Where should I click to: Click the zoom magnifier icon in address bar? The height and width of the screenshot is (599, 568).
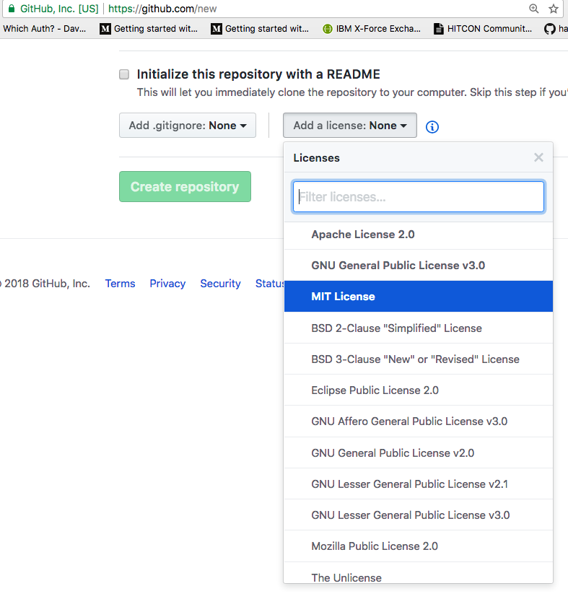coord(533,9)
